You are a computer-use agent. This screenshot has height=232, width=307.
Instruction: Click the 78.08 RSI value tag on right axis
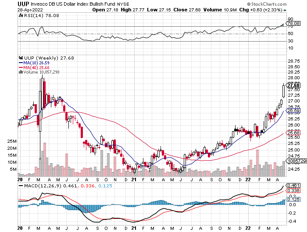coord(293,24)
